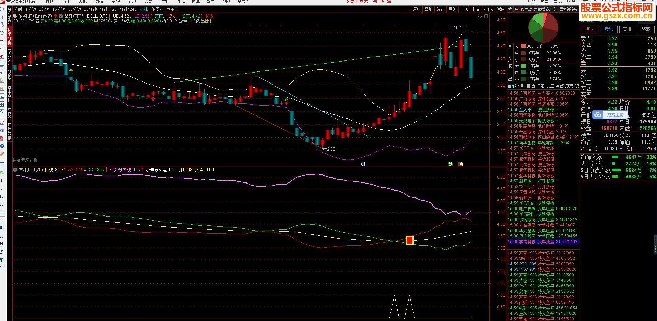The height and width of the screenshot is (321, 657).
Task: Open the 计算器 vertical tab
Action: point(10,113)
